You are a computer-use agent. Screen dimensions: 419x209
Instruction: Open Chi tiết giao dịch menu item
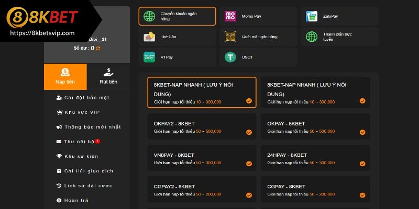pos(87,171)
